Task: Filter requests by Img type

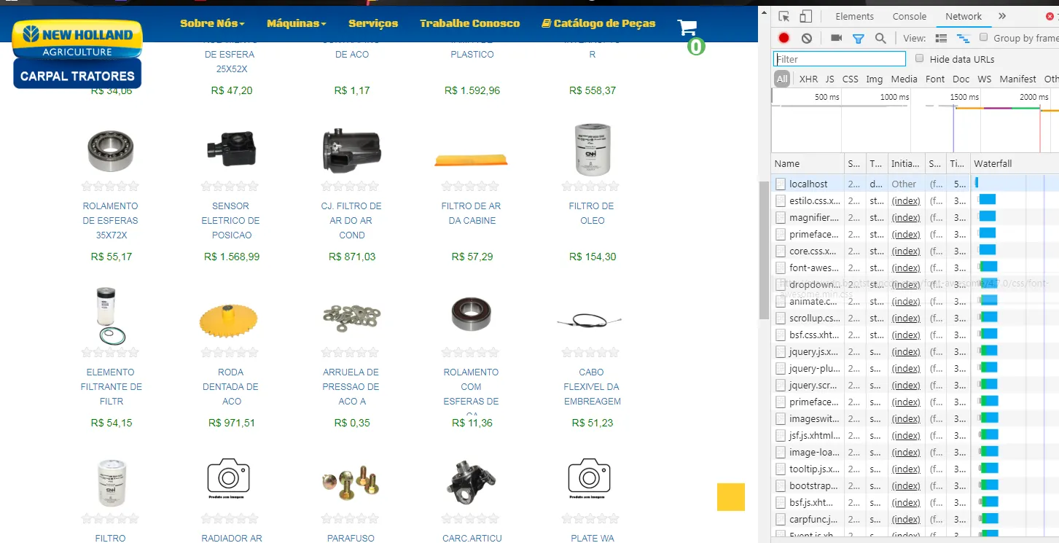Action: click(x=875, y=79)
